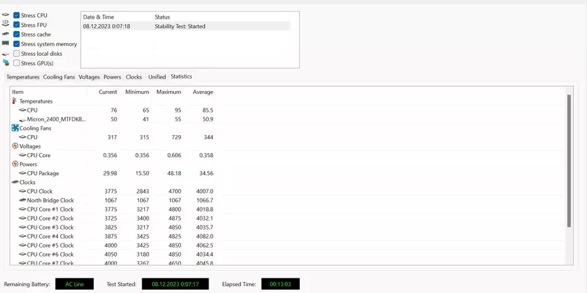Enable the Stress local disks checkbox
Image resolution: width=587 pixels, height=293 pixels.
click(x=17, y=53)
